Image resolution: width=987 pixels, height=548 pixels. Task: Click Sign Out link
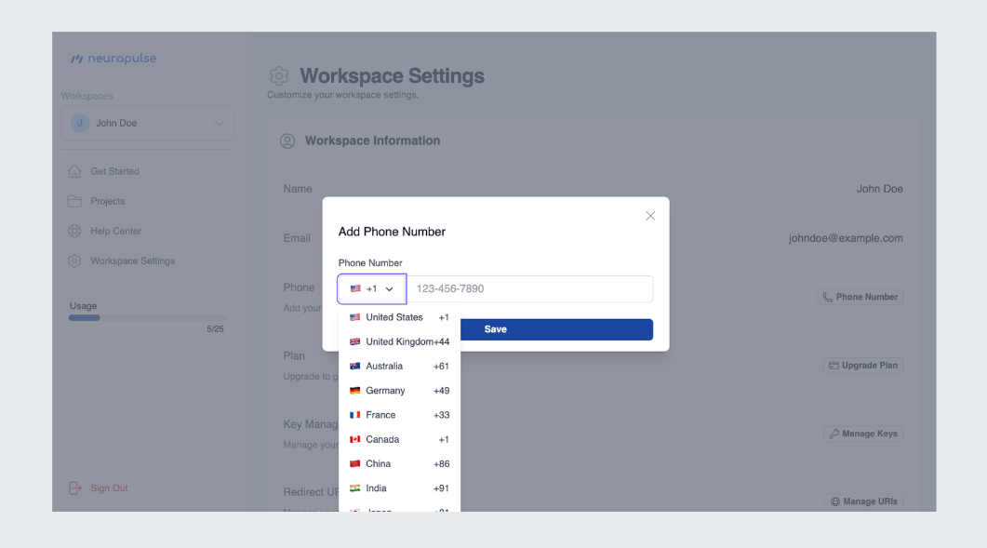[109, 488]
